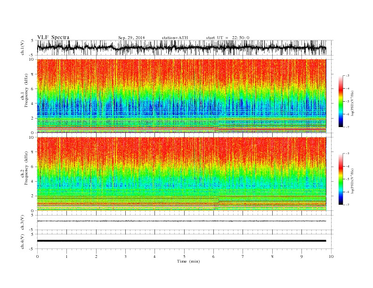Click the ch.3 flat voltage trace
373x288 pixels.
181,221
